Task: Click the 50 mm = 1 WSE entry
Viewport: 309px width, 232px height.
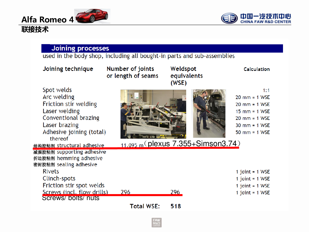Action: pos(253,132)
